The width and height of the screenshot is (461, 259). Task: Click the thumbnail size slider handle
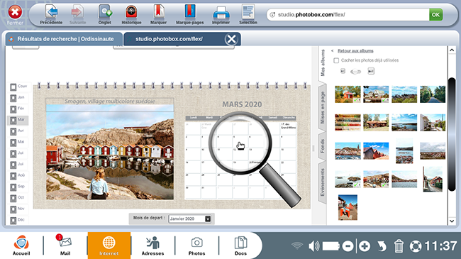[356, 72]
